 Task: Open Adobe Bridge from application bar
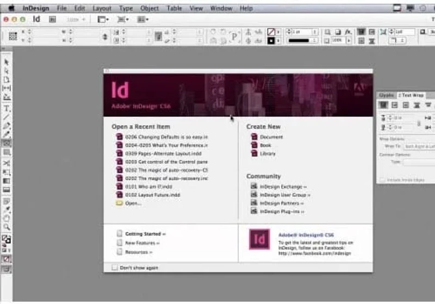(52, 20)
